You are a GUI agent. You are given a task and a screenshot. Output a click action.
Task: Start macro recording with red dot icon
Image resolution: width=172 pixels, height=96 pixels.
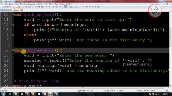pos(87,7)
